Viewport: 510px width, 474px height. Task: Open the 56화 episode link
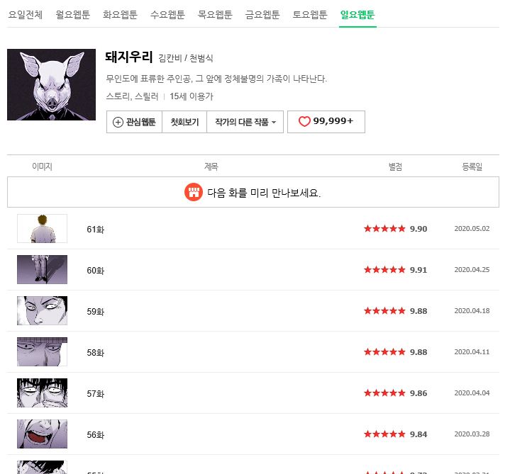click(x=95, y=435)
